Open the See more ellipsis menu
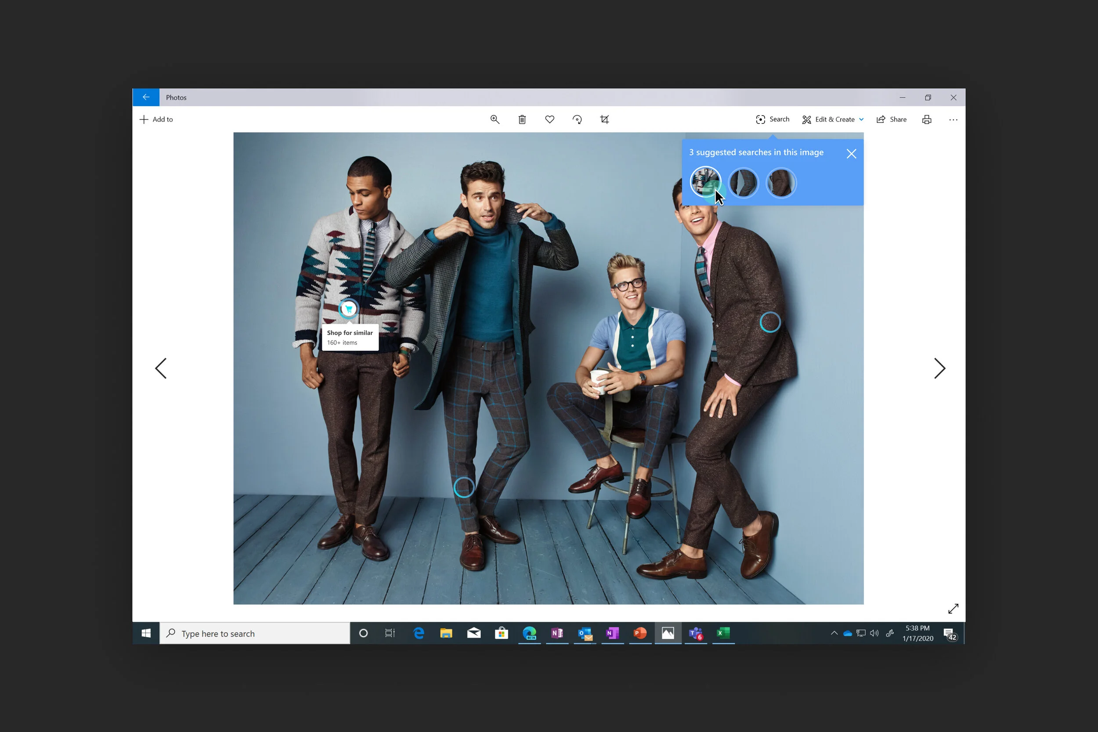Image resolution: width=1098 pixels, height=732 pixels. click(x=953, y=119)
